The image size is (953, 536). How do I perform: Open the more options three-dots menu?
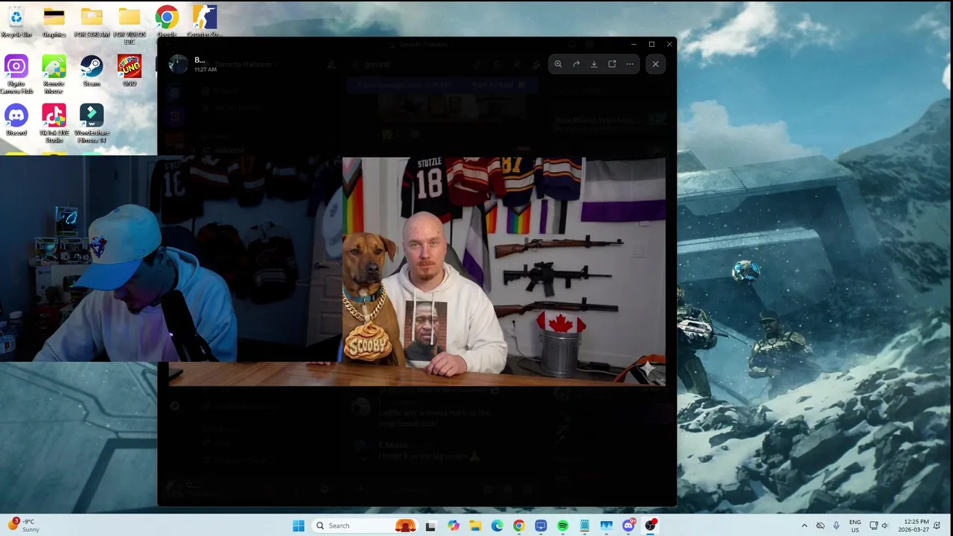coord(630,64)
